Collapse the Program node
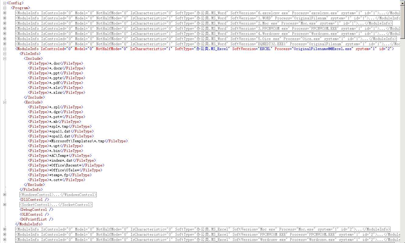This screenshot has width=405, height=243. [5, 8]
